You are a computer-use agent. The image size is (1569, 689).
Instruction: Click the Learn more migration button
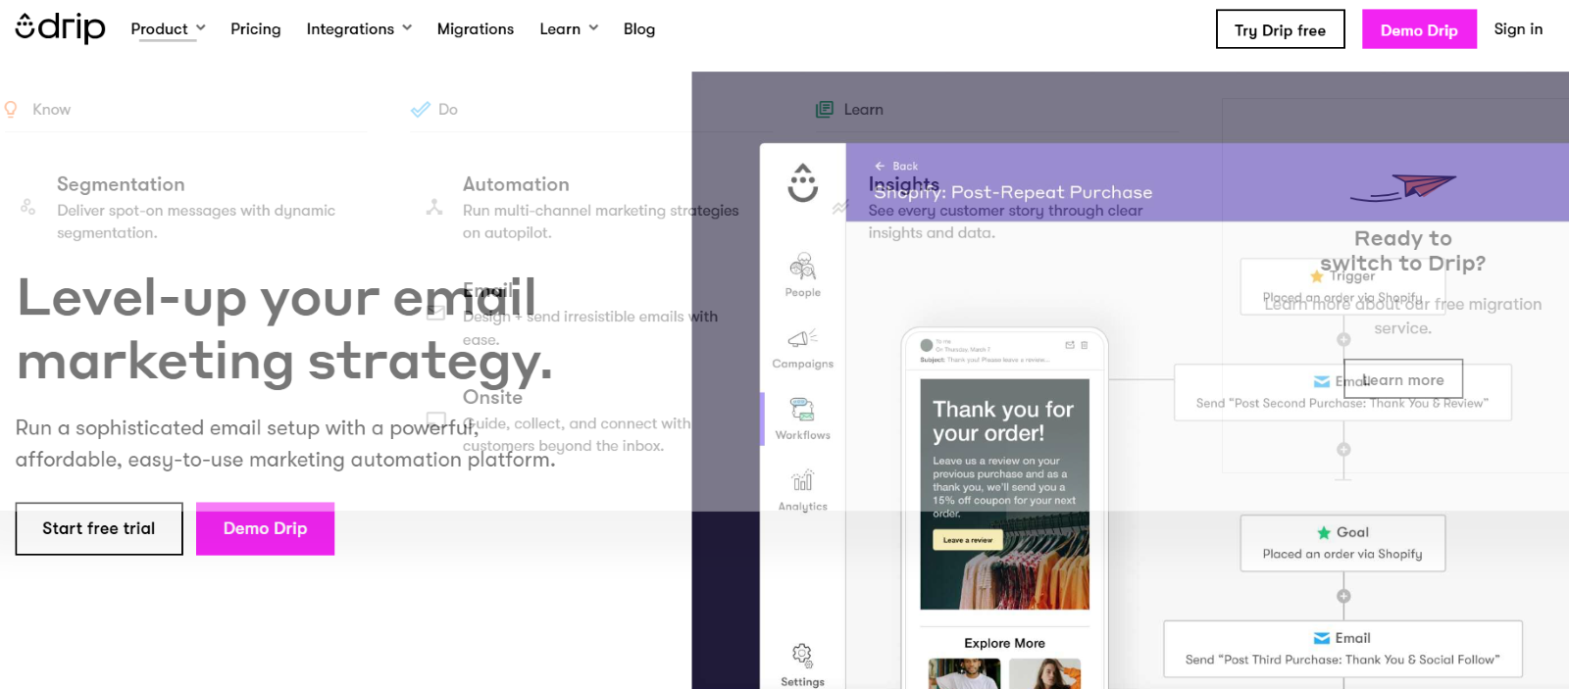point(1403,379)
